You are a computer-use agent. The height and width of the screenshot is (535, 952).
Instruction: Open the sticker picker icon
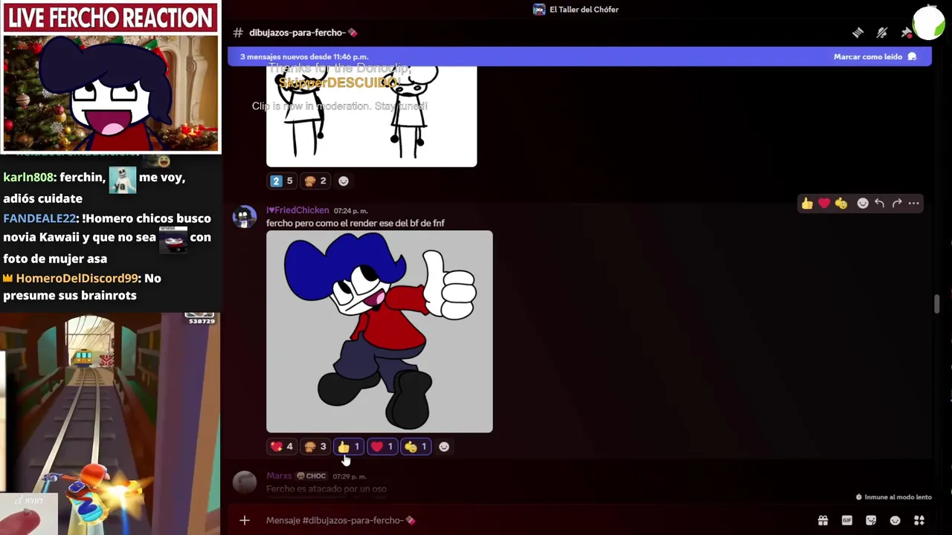coord(871,520)
